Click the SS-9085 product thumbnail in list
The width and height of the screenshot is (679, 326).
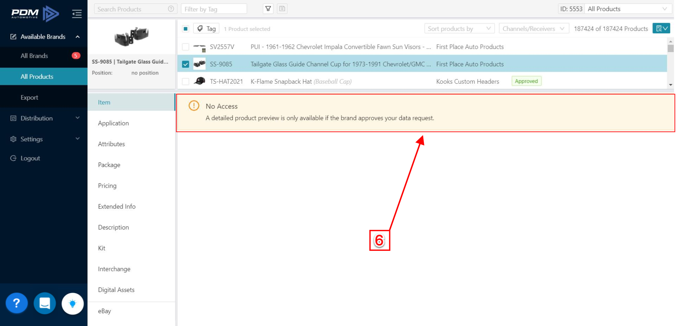click(200, 64)
